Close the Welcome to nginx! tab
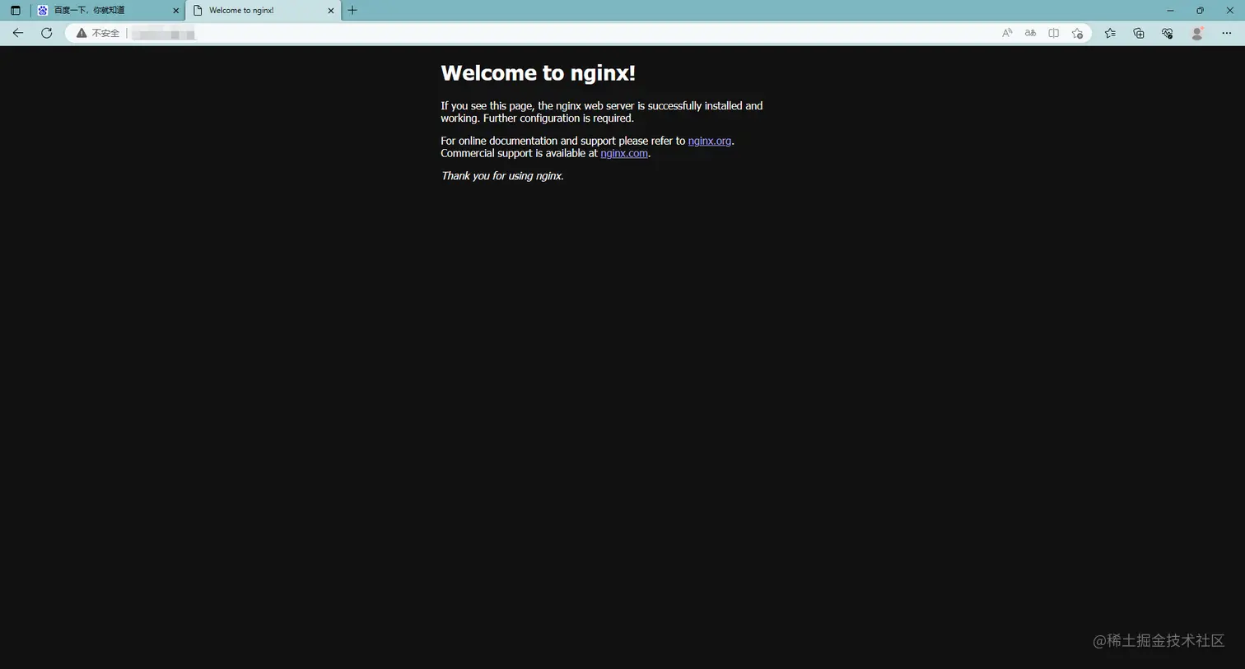The width and height of the screenshot is (1245, 669). tap(331, 11)
